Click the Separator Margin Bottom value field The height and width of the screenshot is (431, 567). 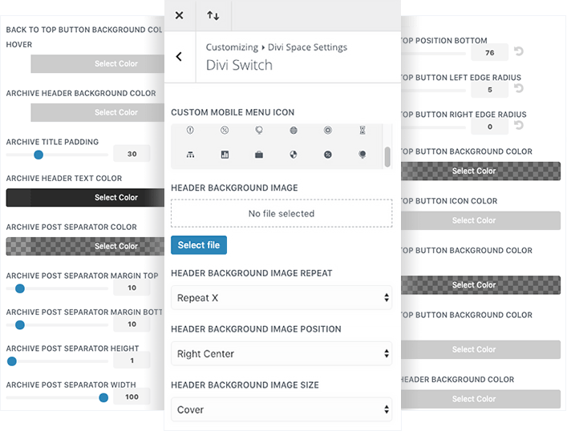click(x=132, y=324)
